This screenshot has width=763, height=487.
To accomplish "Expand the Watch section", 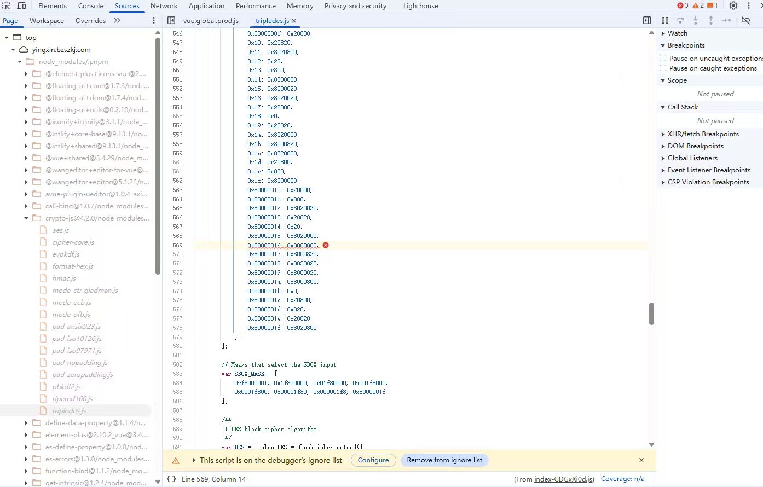I will click(x=677, y=33).
